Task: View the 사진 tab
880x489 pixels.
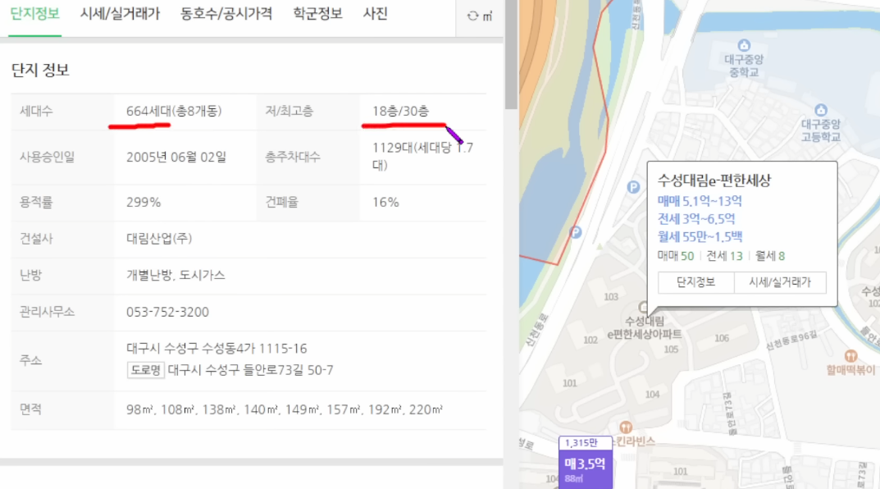Action: [x=376, y=14]
